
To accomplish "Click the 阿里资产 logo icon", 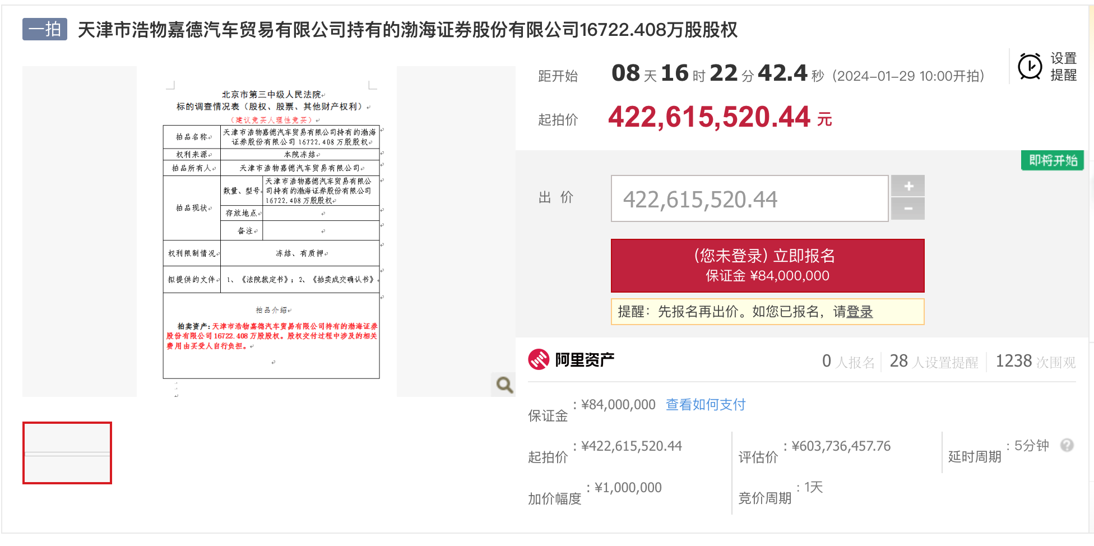I will [x=539, y=359].
